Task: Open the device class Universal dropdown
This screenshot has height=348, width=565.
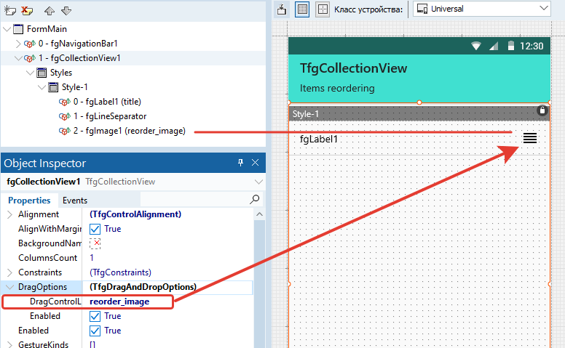Action: (482, 9)
